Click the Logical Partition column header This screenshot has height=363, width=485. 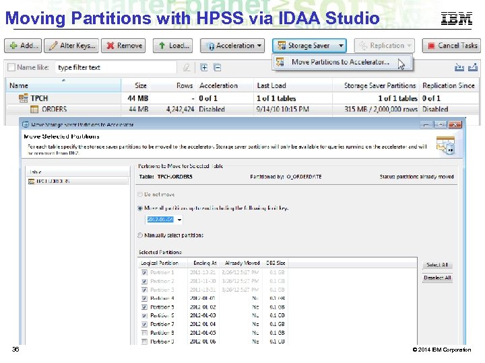[162, 263]
